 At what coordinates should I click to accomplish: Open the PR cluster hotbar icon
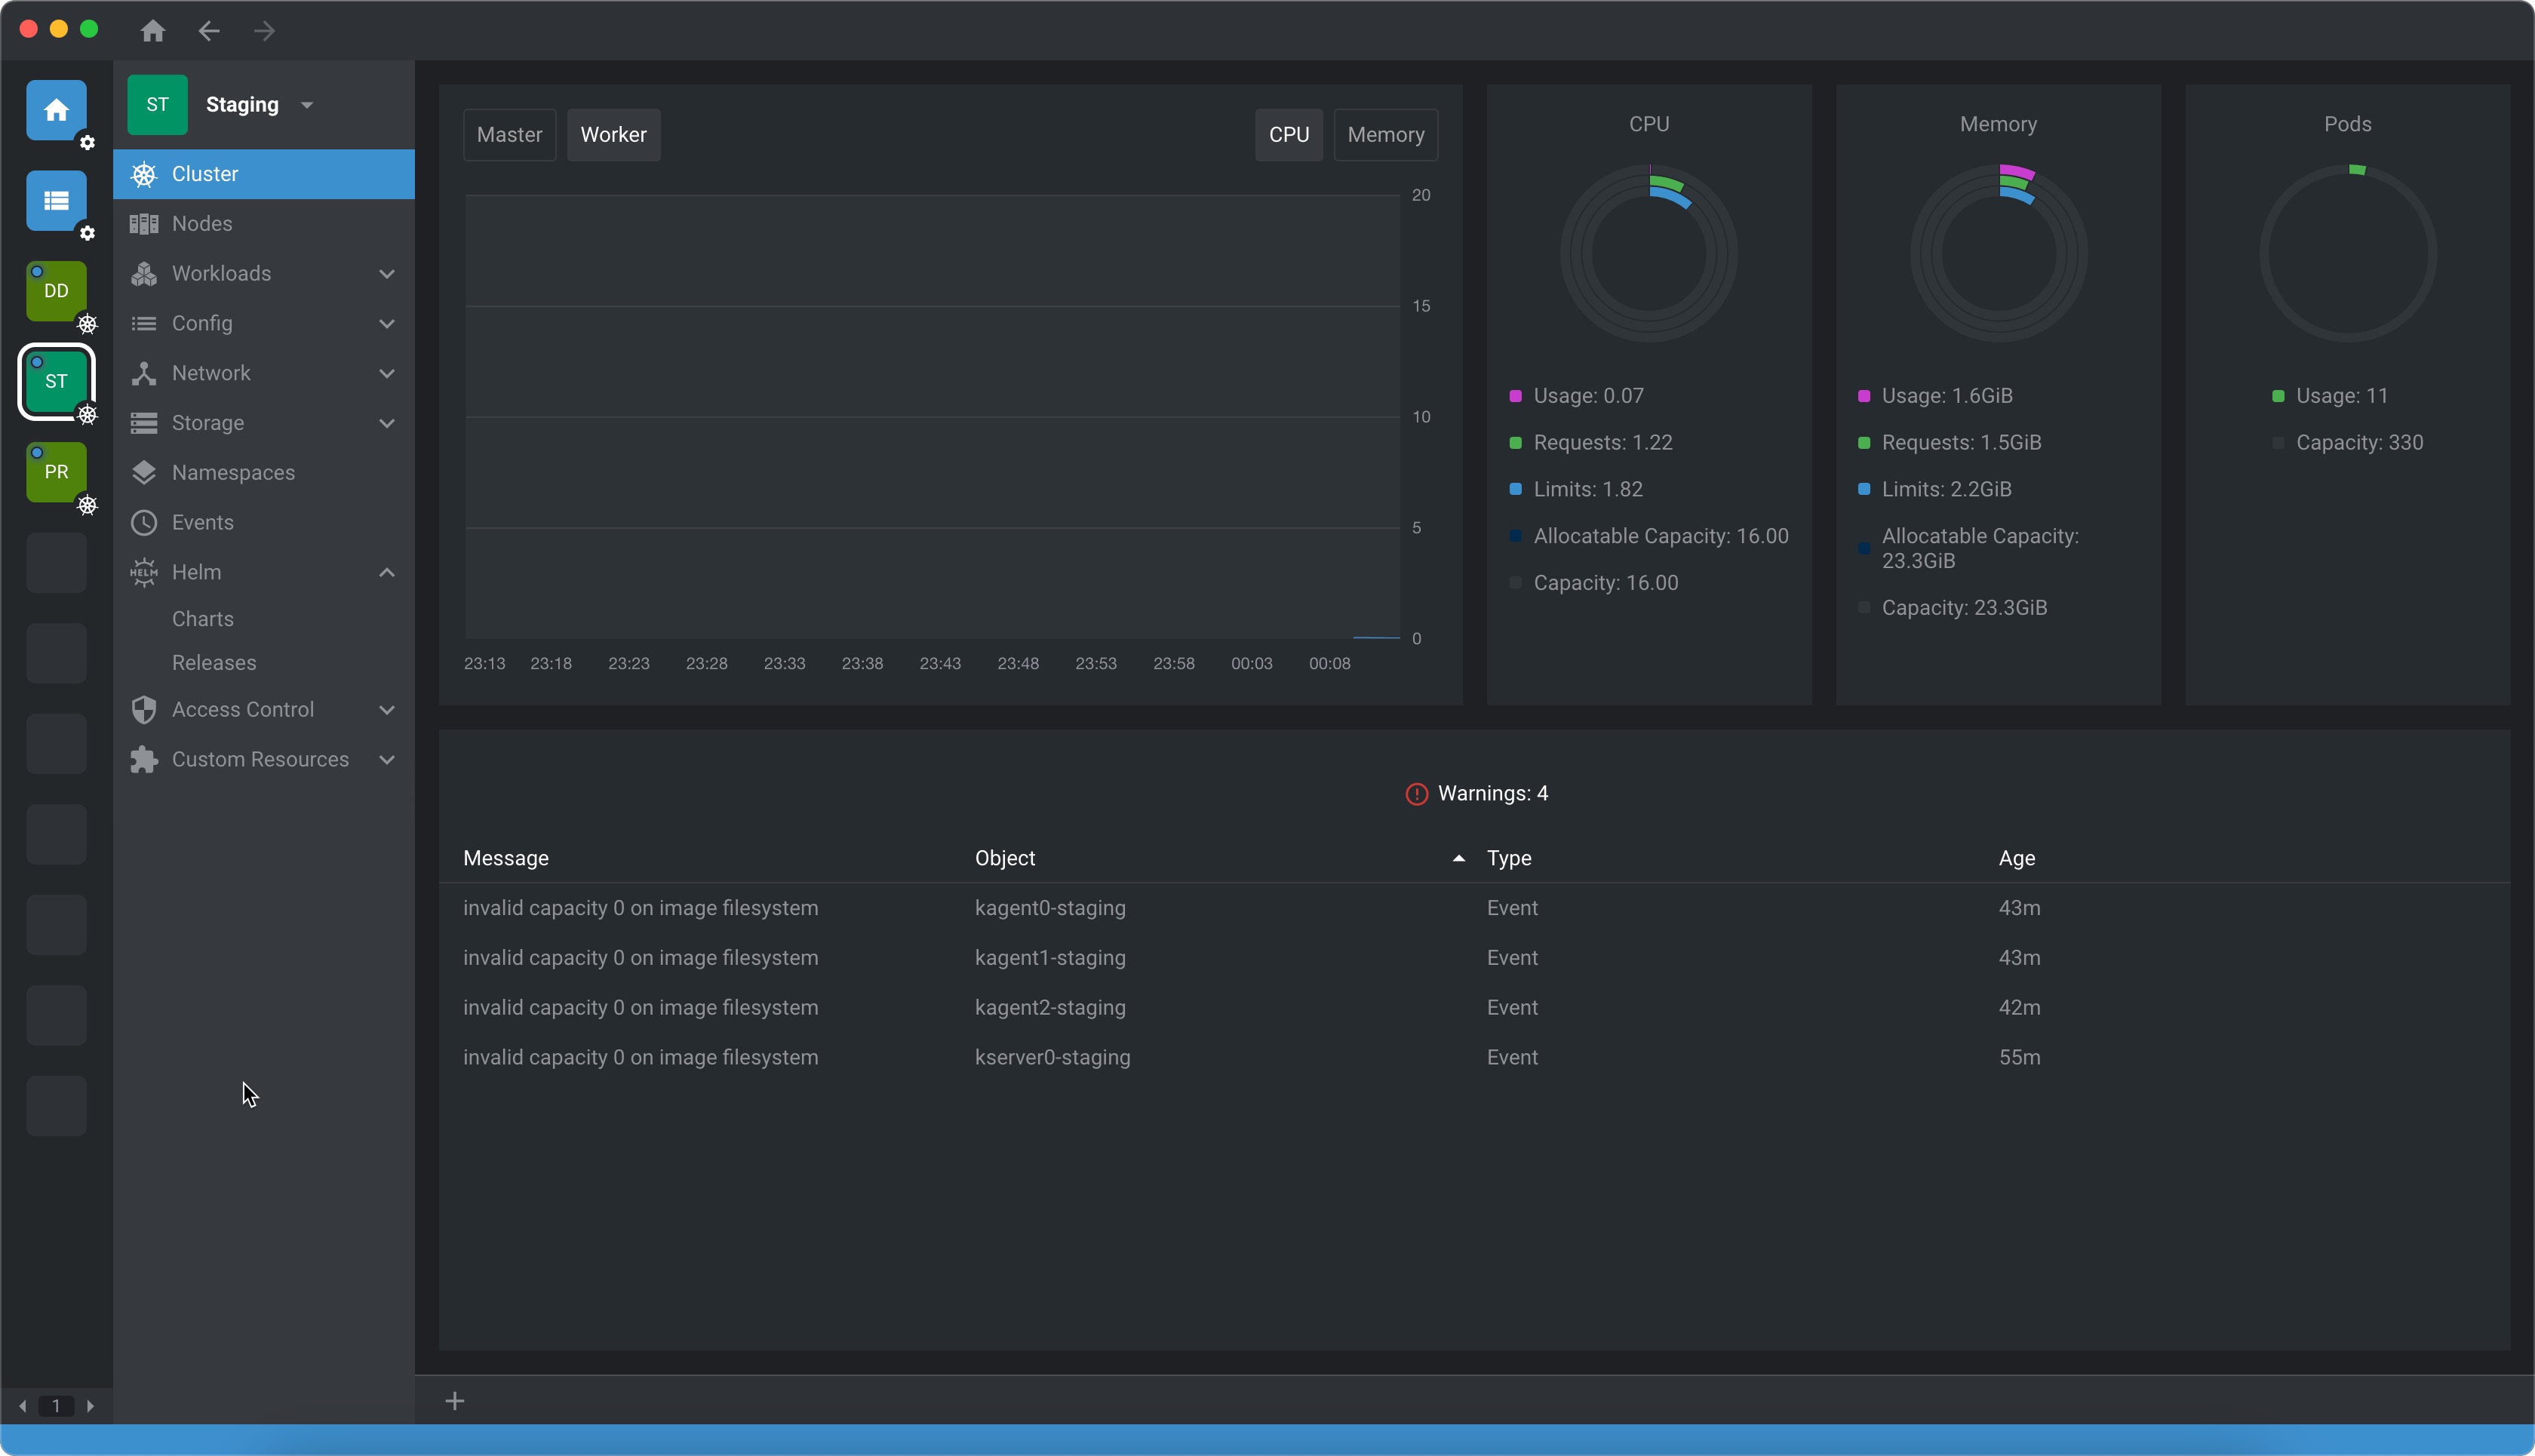(56, 472)
